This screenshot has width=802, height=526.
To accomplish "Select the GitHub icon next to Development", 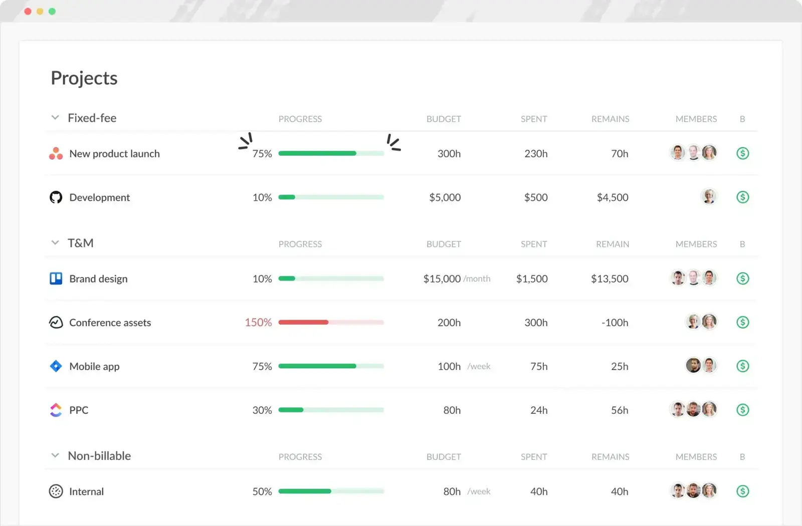I will pyautogui.click(x=56, y=197).
